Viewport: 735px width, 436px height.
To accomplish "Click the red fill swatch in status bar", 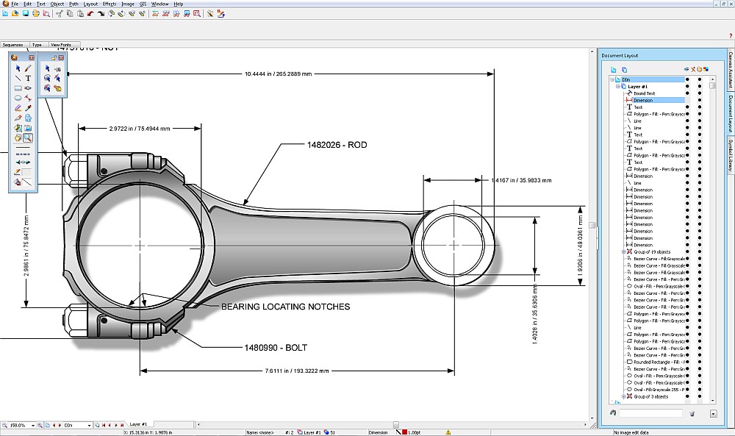I will tap(404, 433).
